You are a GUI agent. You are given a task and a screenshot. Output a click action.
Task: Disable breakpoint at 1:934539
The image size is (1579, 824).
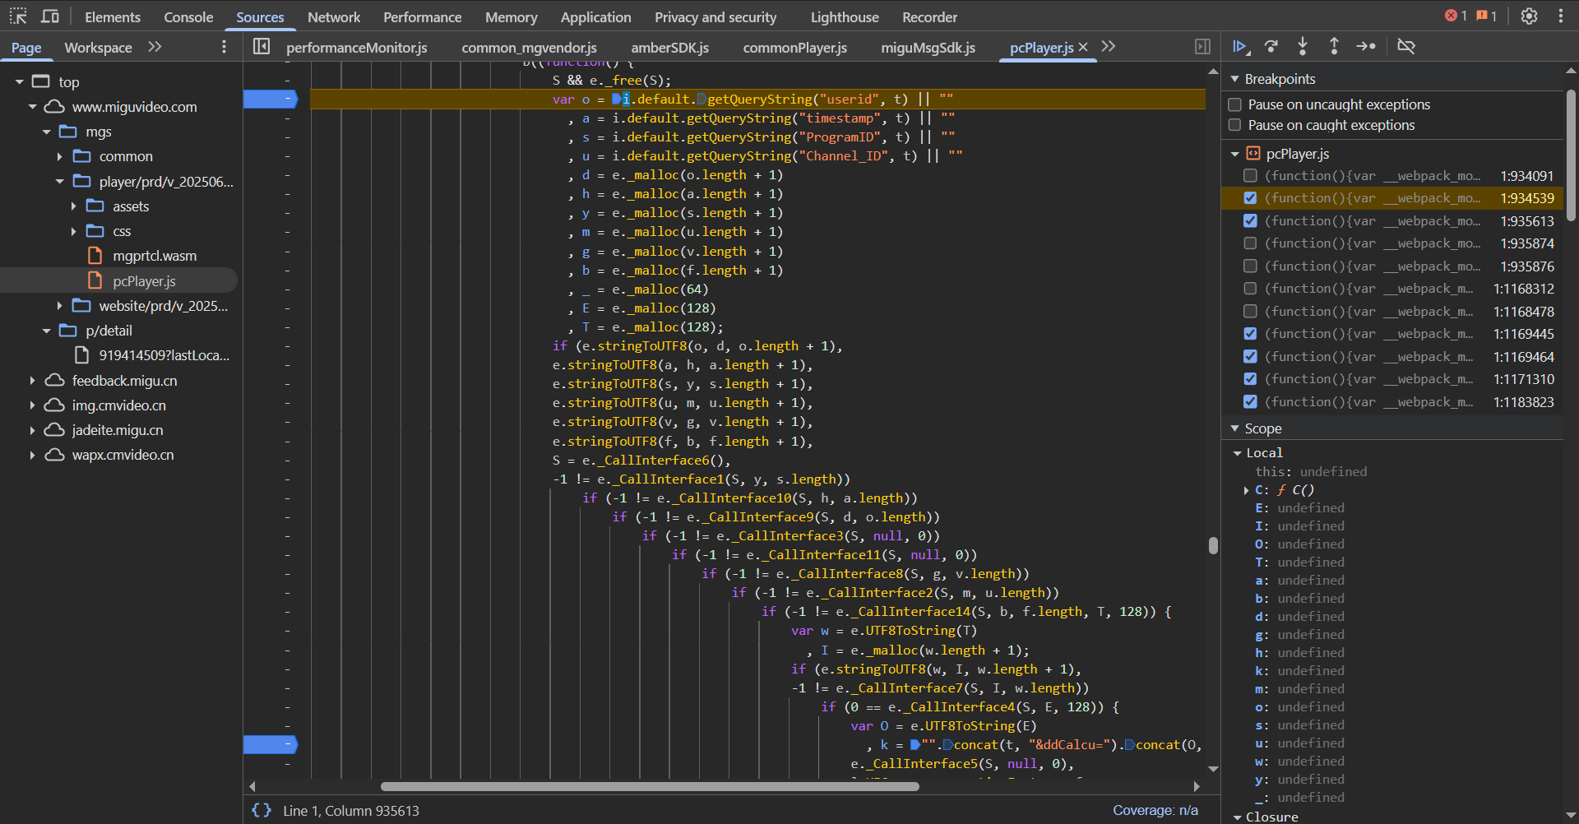tap(1250, 197)
